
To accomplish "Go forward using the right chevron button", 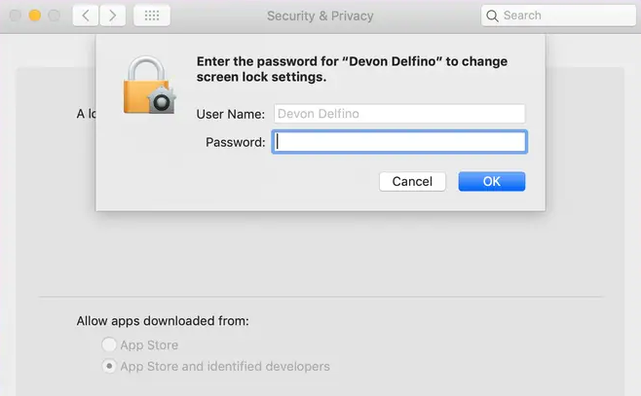I will [112, 16].
